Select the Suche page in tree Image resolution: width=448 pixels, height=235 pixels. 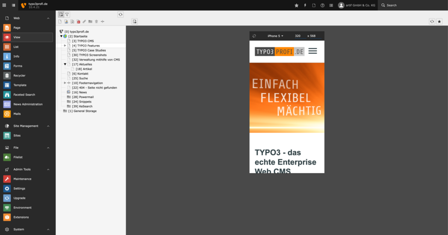coord(80,78)
